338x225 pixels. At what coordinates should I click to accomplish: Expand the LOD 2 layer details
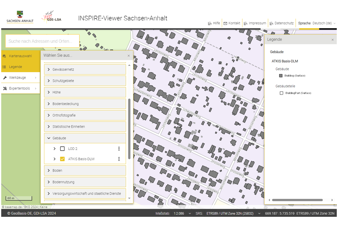[x=55, y=149]
